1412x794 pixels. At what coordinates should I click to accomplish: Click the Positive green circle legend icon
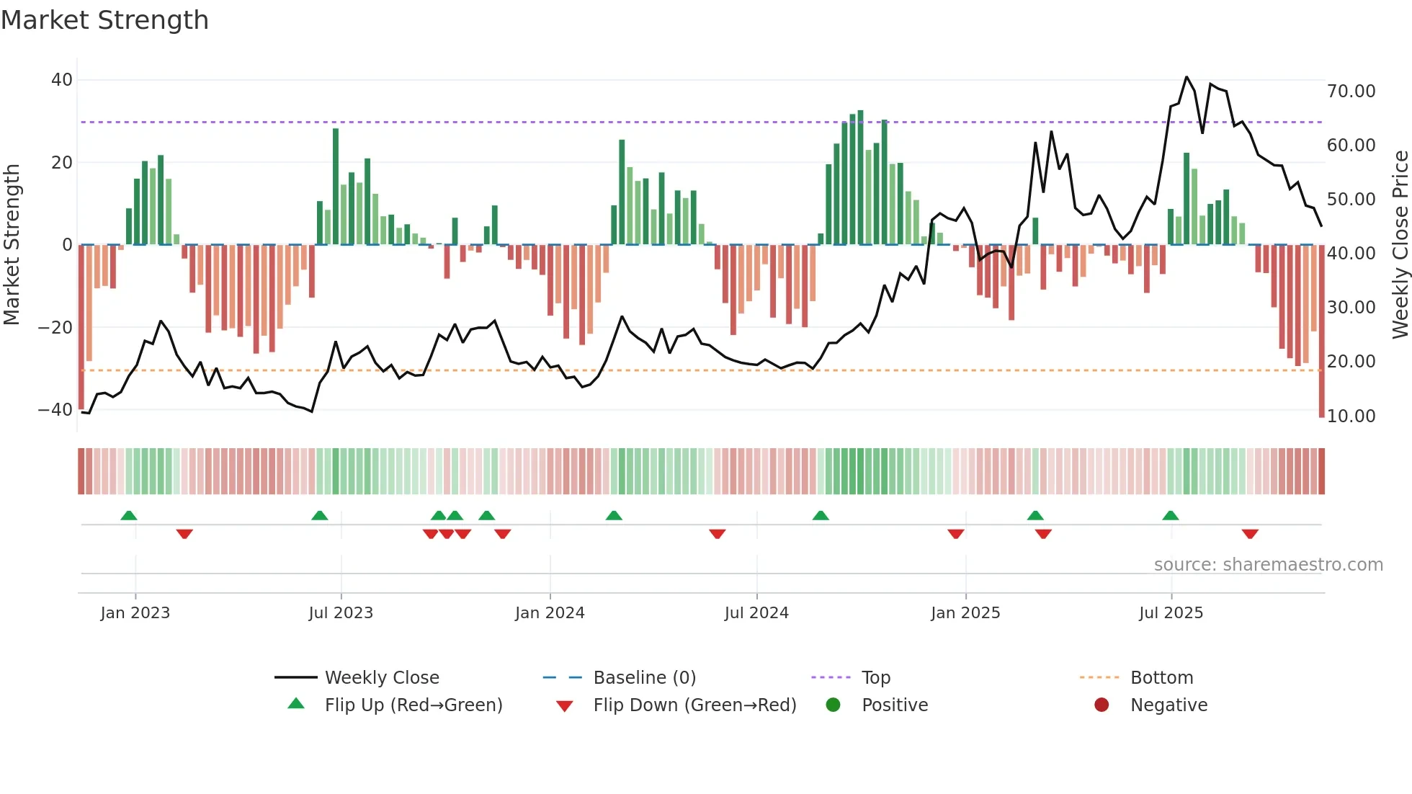pyautogui.click(x=833, y=705)
